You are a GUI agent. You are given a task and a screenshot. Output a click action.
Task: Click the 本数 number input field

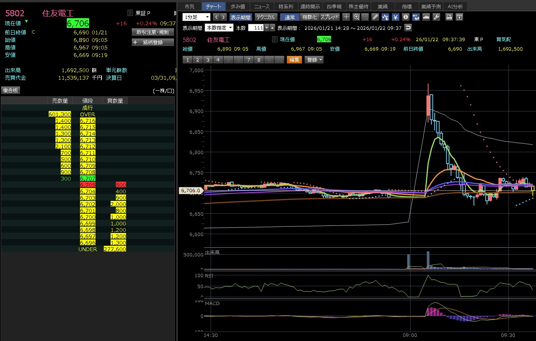(256, 28)
